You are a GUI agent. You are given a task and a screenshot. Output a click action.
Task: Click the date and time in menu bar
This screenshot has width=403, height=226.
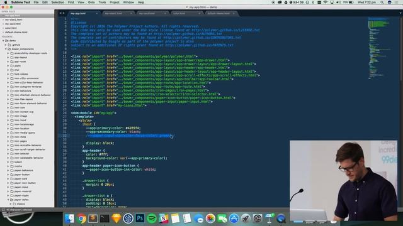click(366, 3)
